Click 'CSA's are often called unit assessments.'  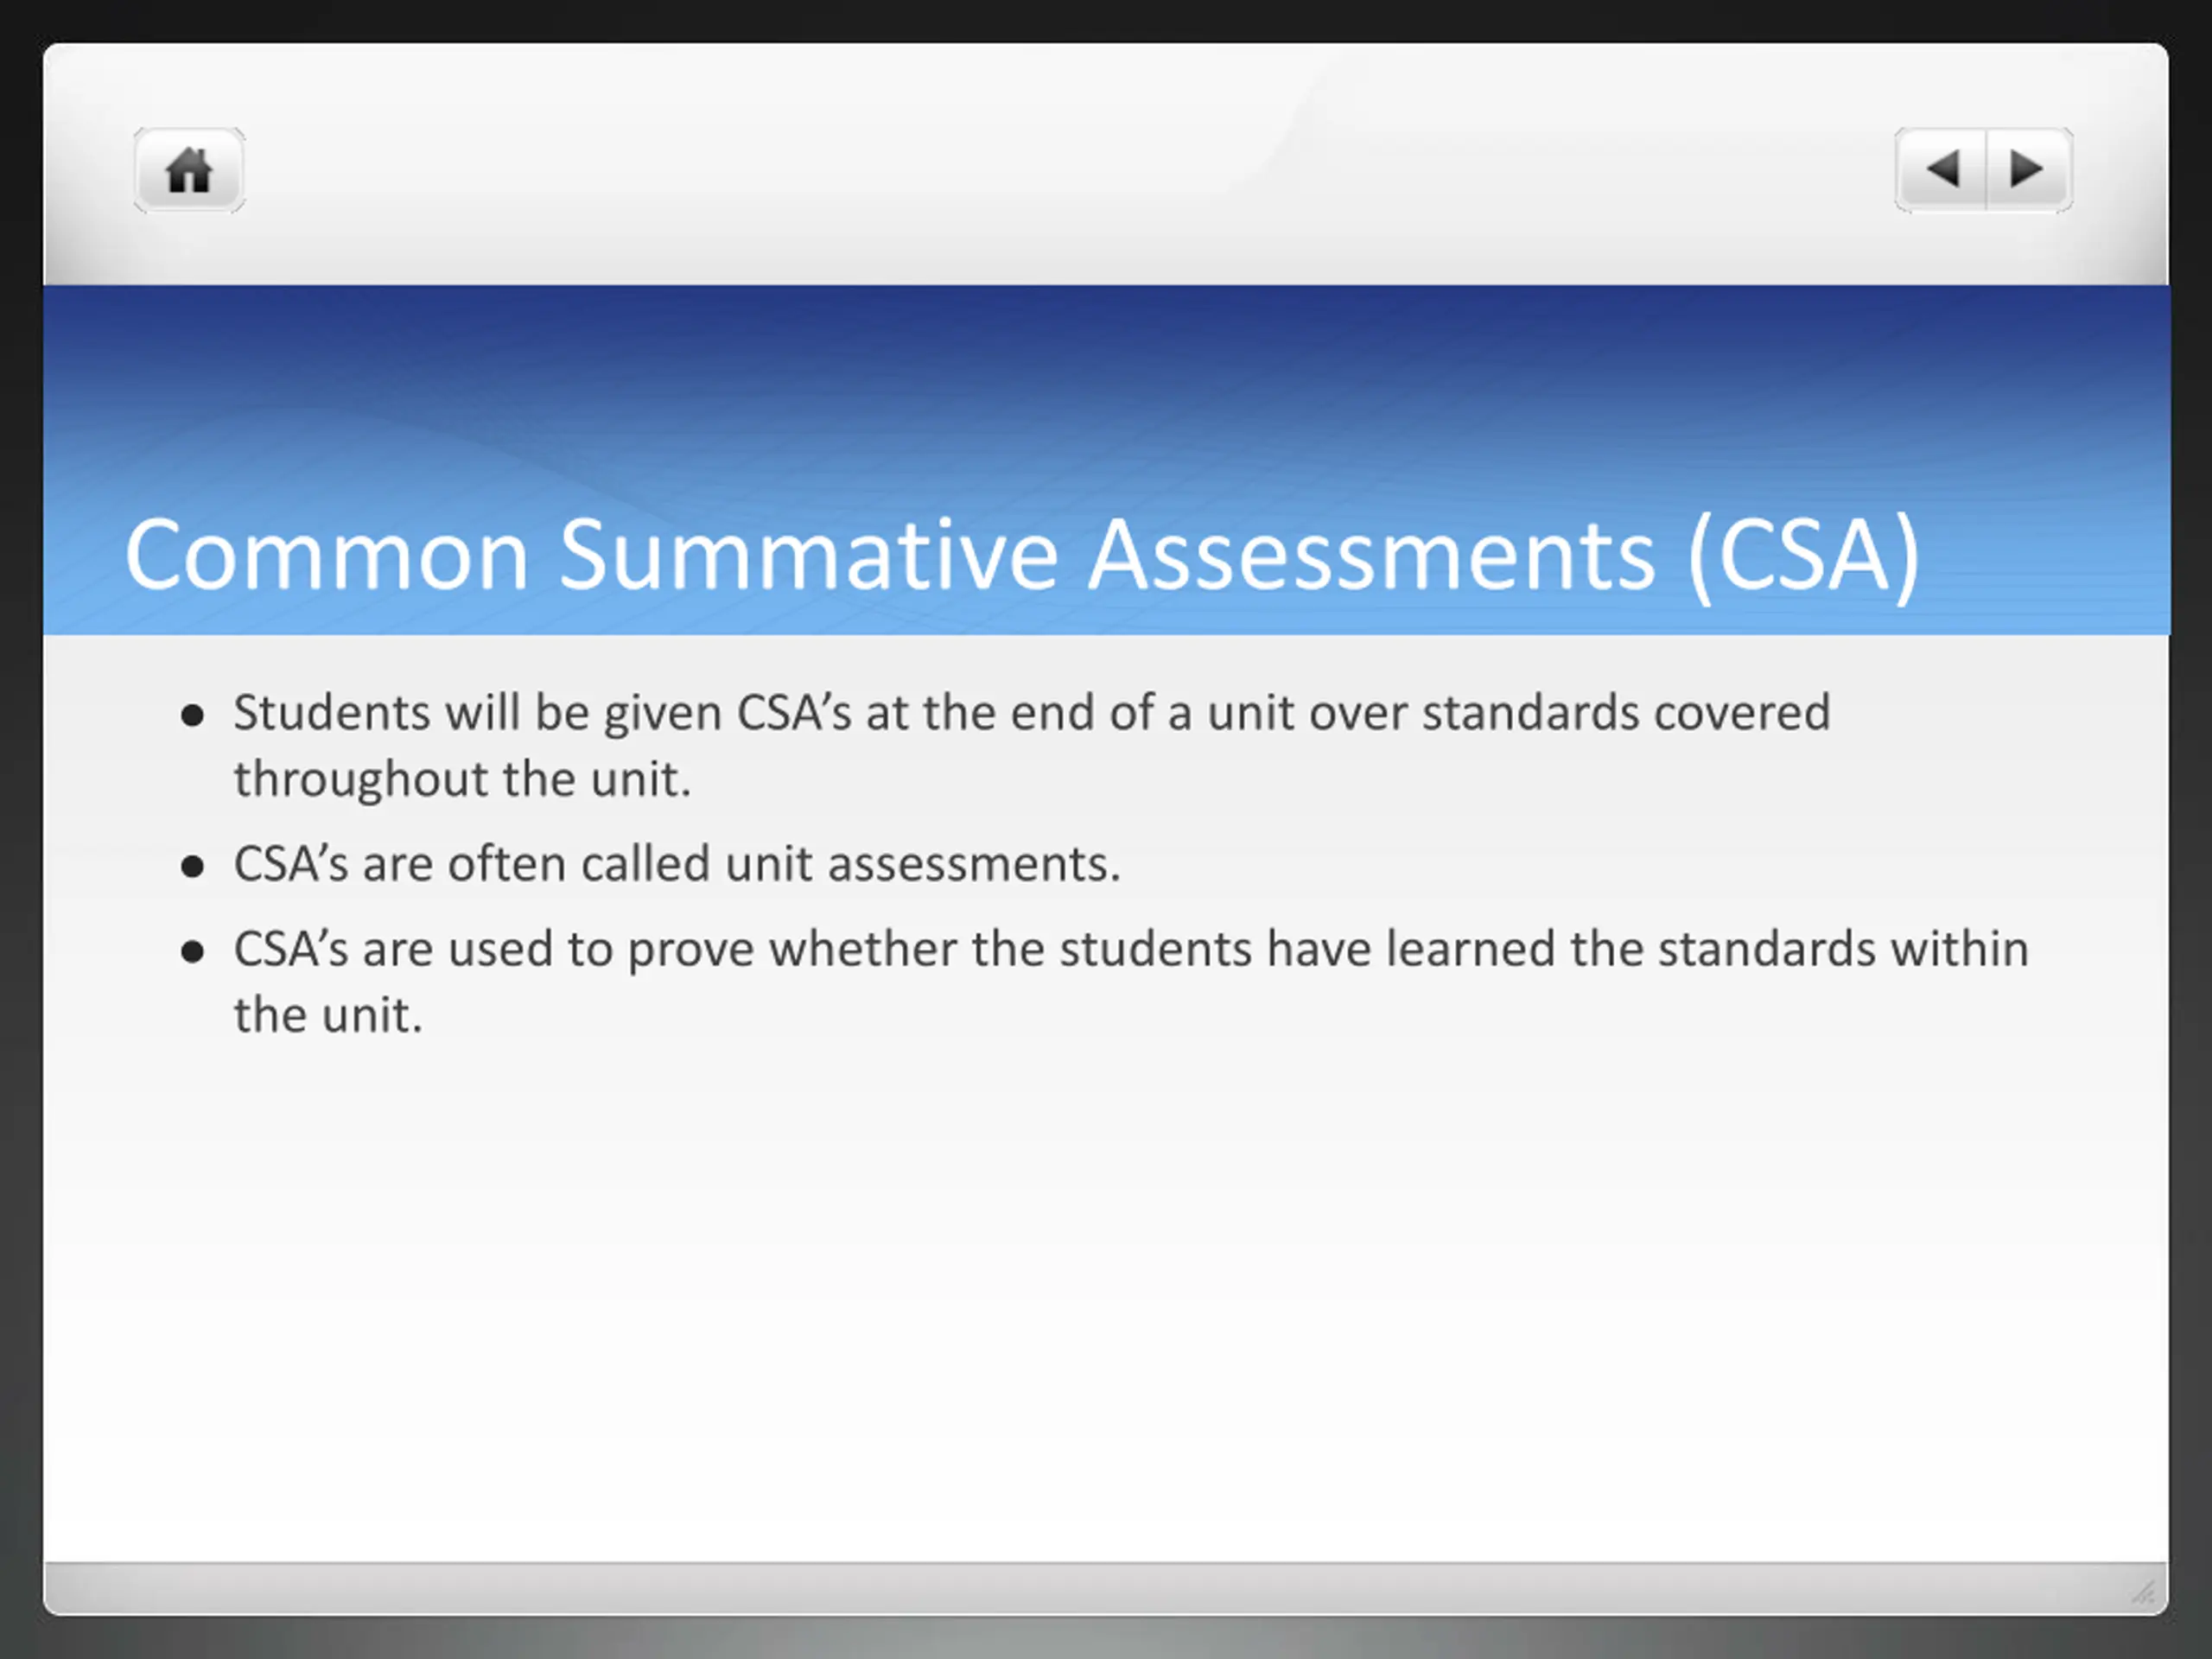pyautogui.click(x=677, y=864)
